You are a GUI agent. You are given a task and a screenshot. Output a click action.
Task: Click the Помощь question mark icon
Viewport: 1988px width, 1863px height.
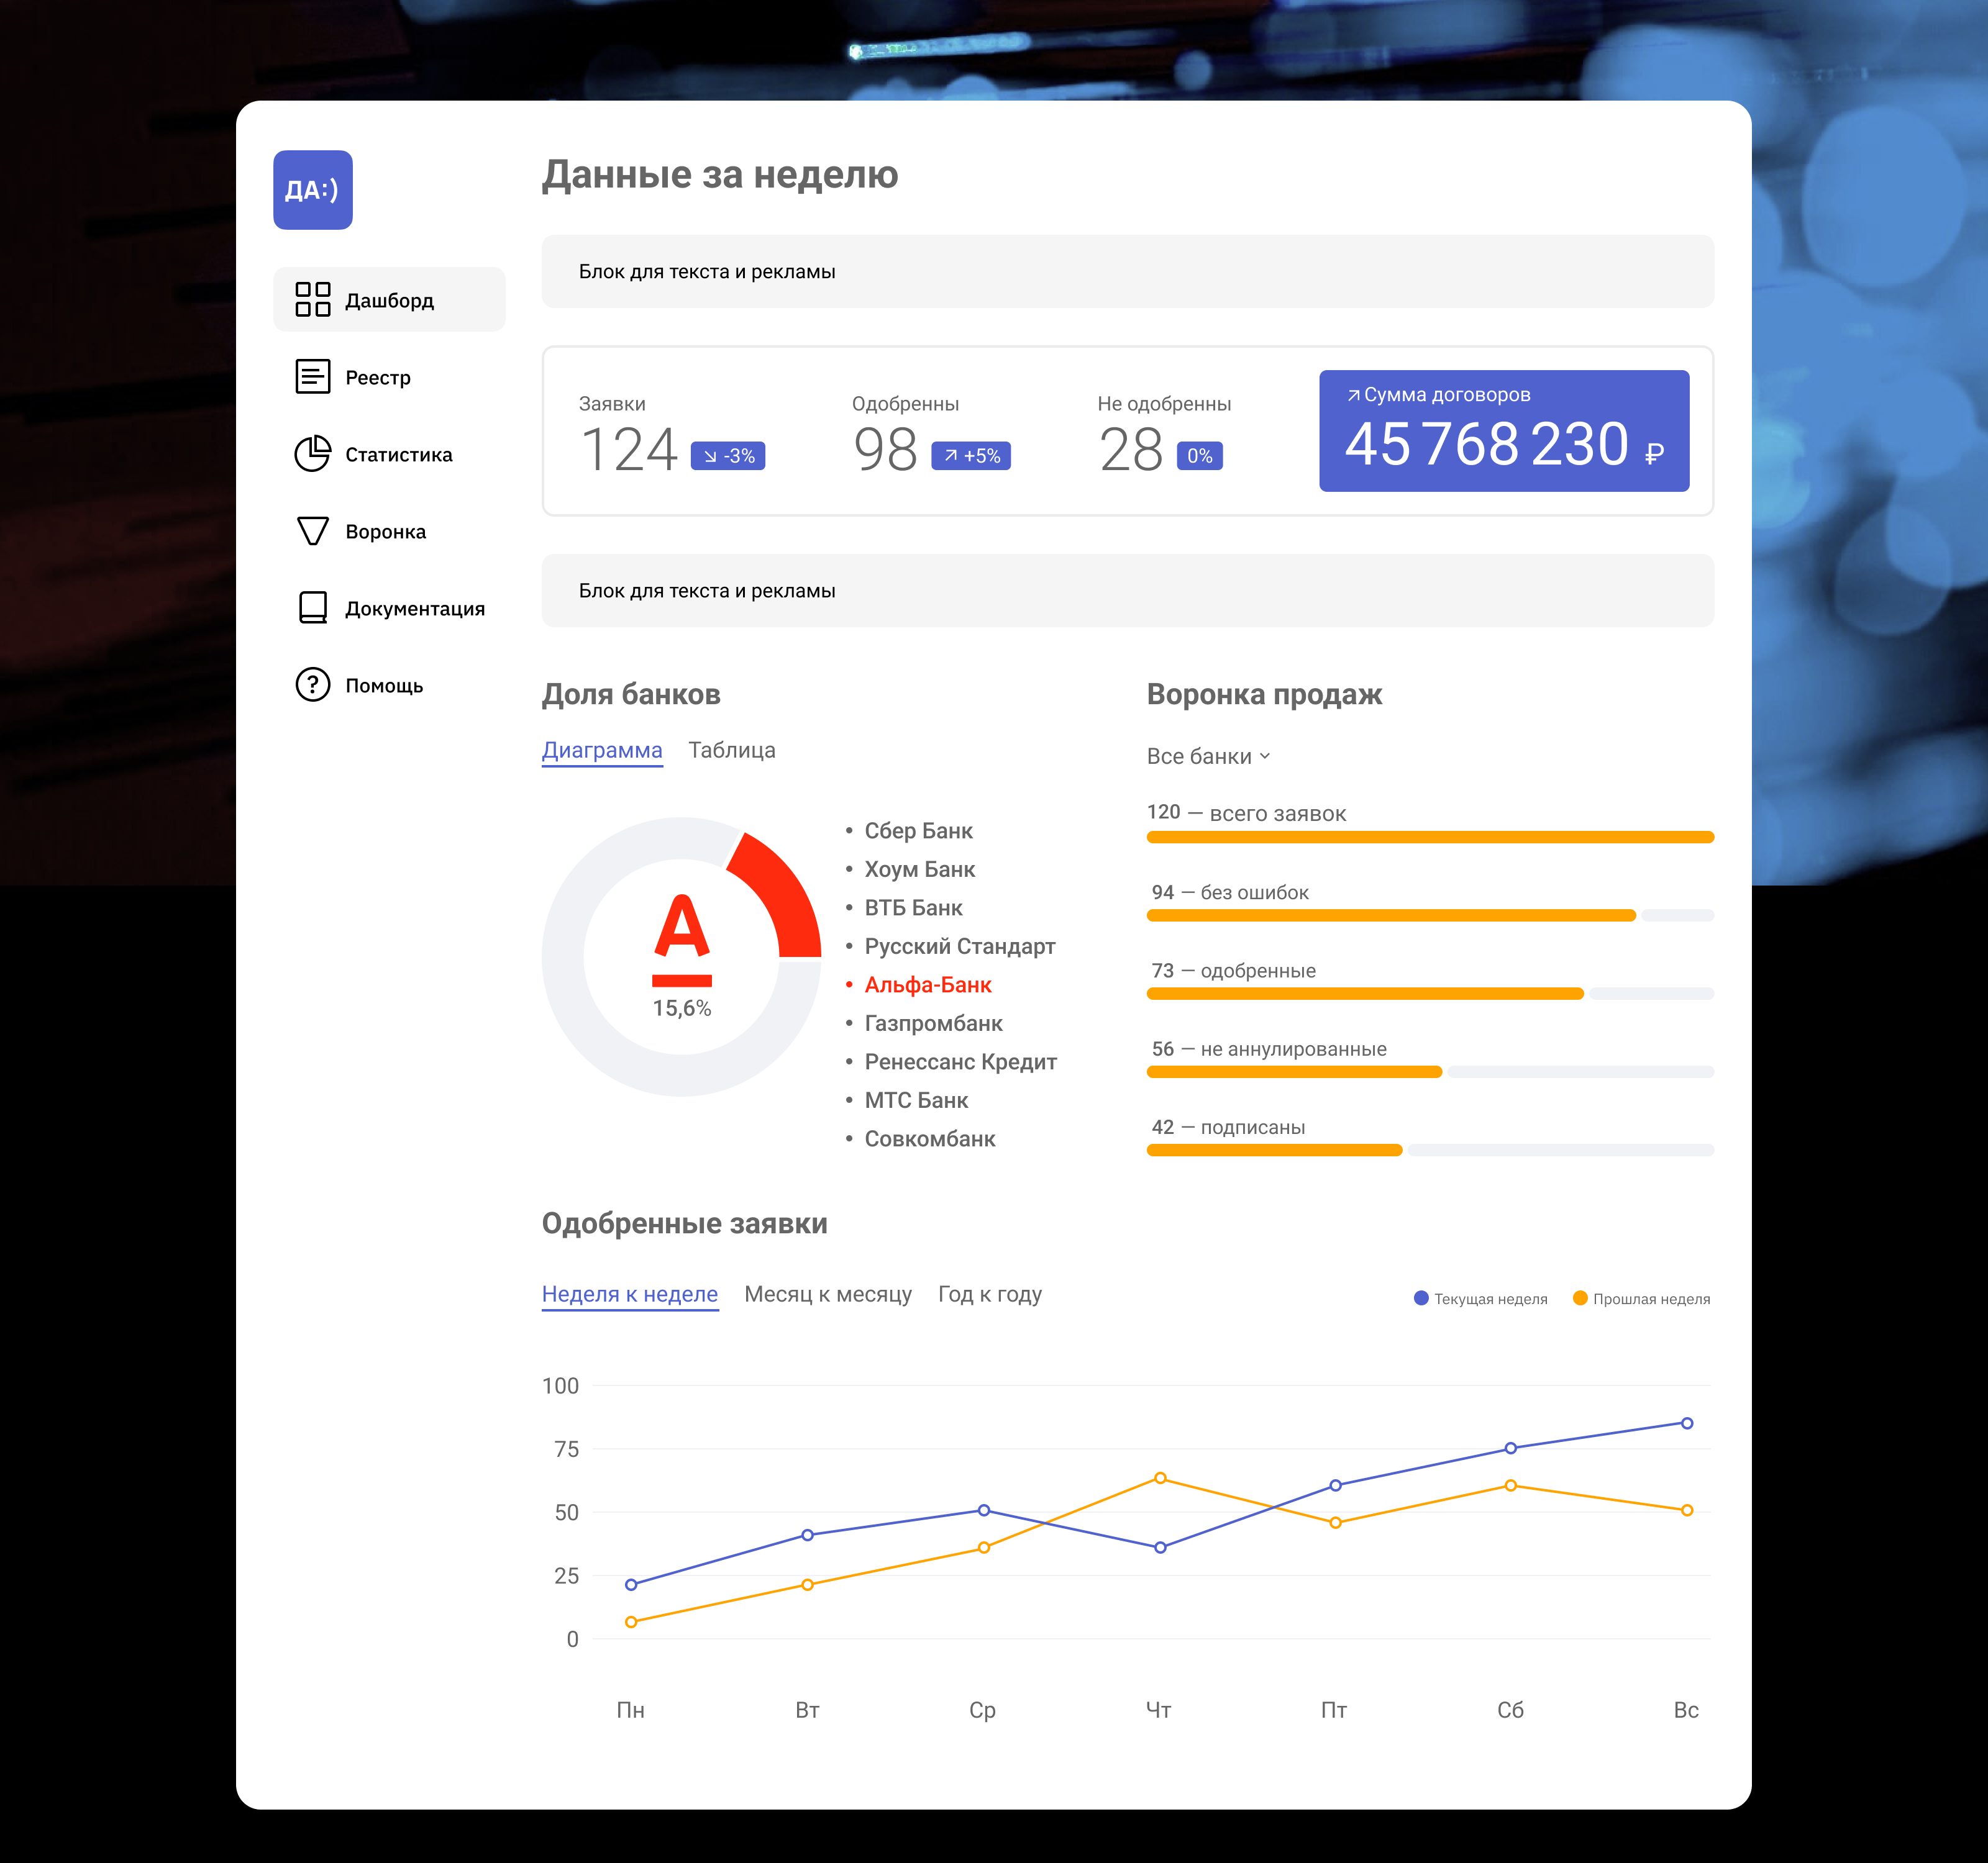pyautogui.click(x=312, y=684)
